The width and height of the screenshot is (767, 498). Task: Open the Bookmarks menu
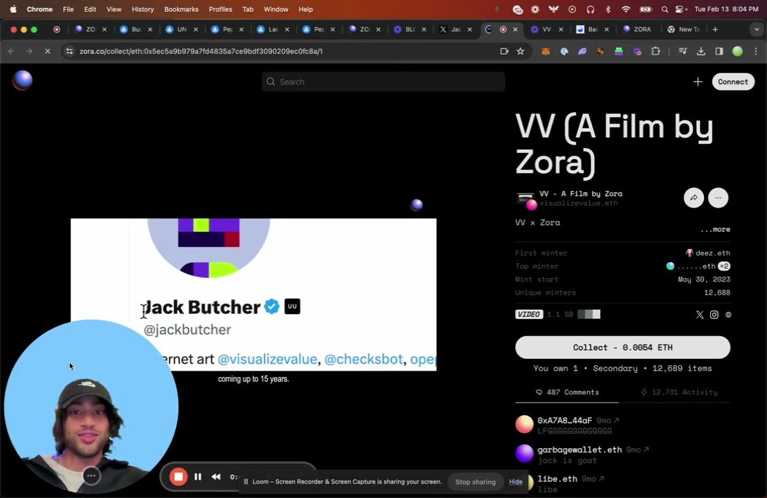[181, 9]
